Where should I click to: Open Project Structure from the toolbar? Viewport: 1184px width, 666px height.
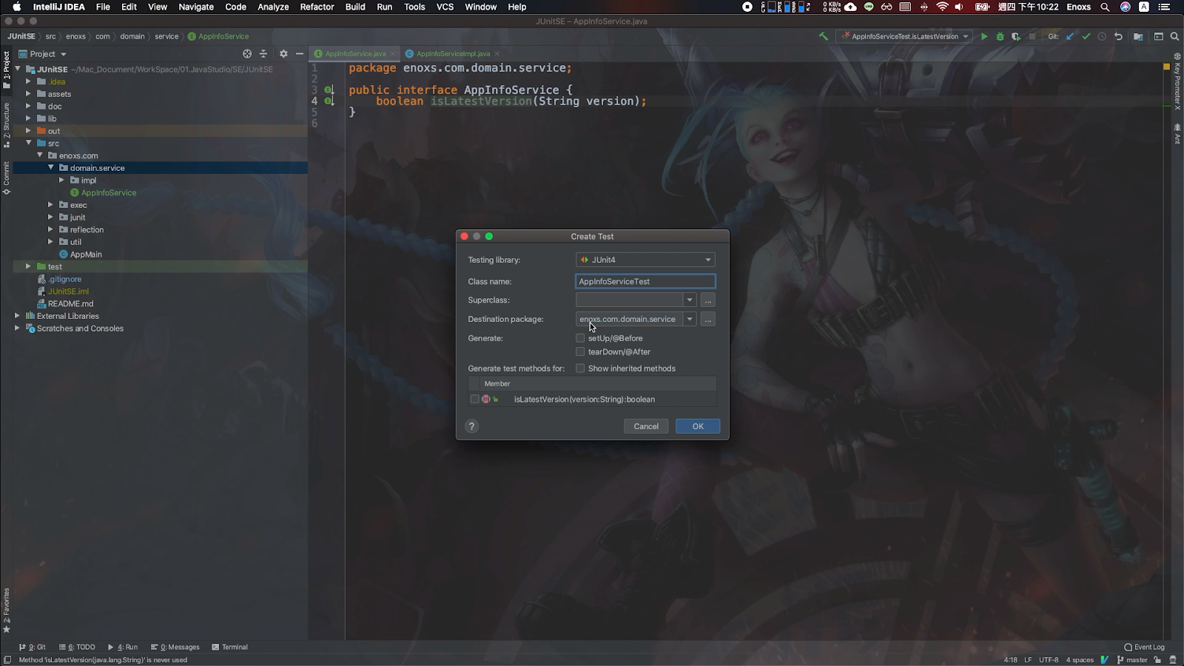pos(1138,36)
